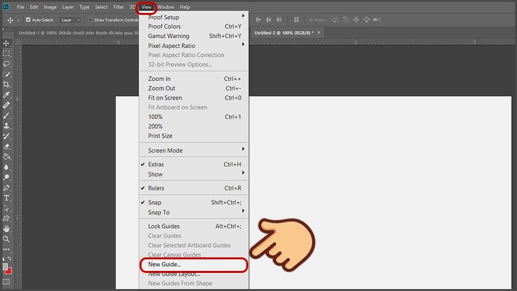The image size is (517, 291).
Task: Click Lock Guides in the View menu
Action: (164, 226)
